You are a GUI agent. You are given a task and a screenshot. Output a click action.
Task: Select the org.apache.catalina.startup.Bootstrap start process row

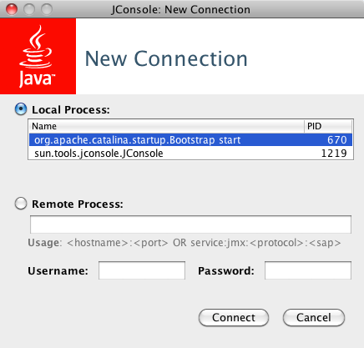tap(190, 139)
